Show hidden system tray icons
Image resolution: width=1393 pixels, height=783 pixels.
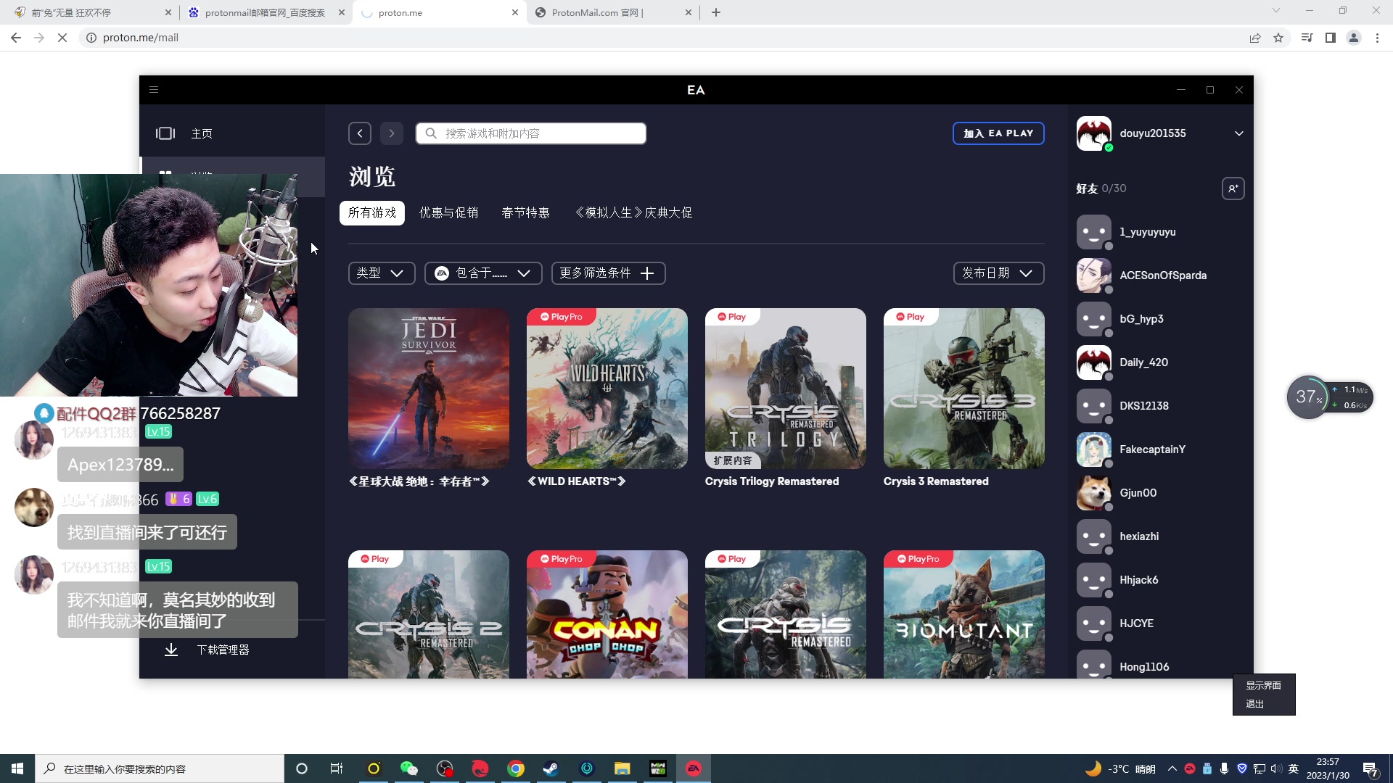coord(1172,768)
